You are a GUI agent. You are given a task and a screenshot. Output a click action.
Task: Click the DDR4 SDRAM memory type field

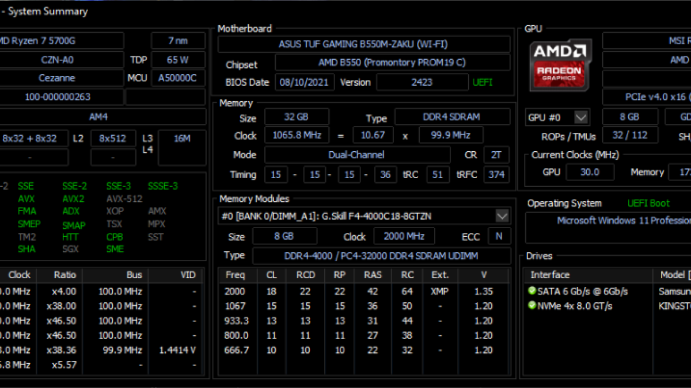point(452,117)
